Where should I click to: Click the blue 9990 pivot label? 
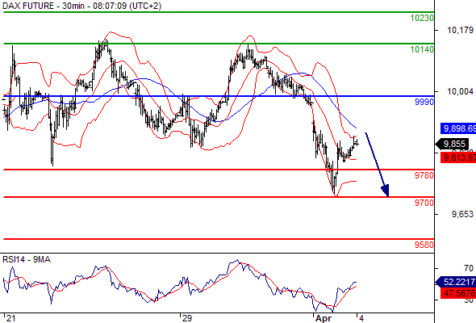pyautogui.click(x=424, y=102)
